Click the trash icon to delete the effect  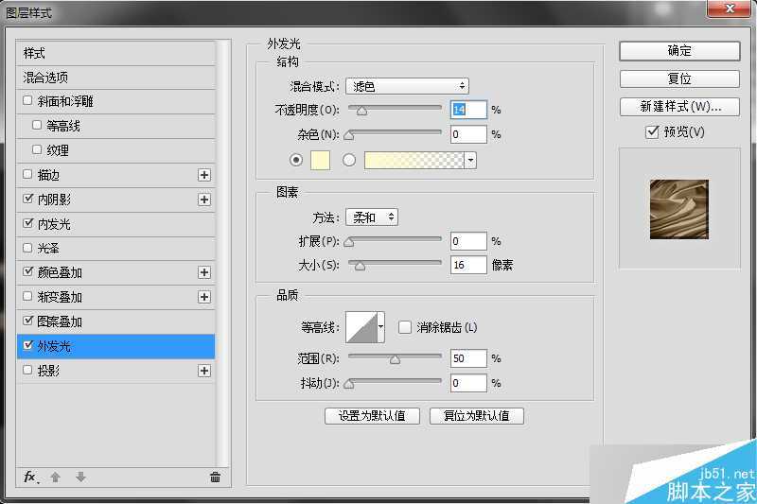point(215,477)
